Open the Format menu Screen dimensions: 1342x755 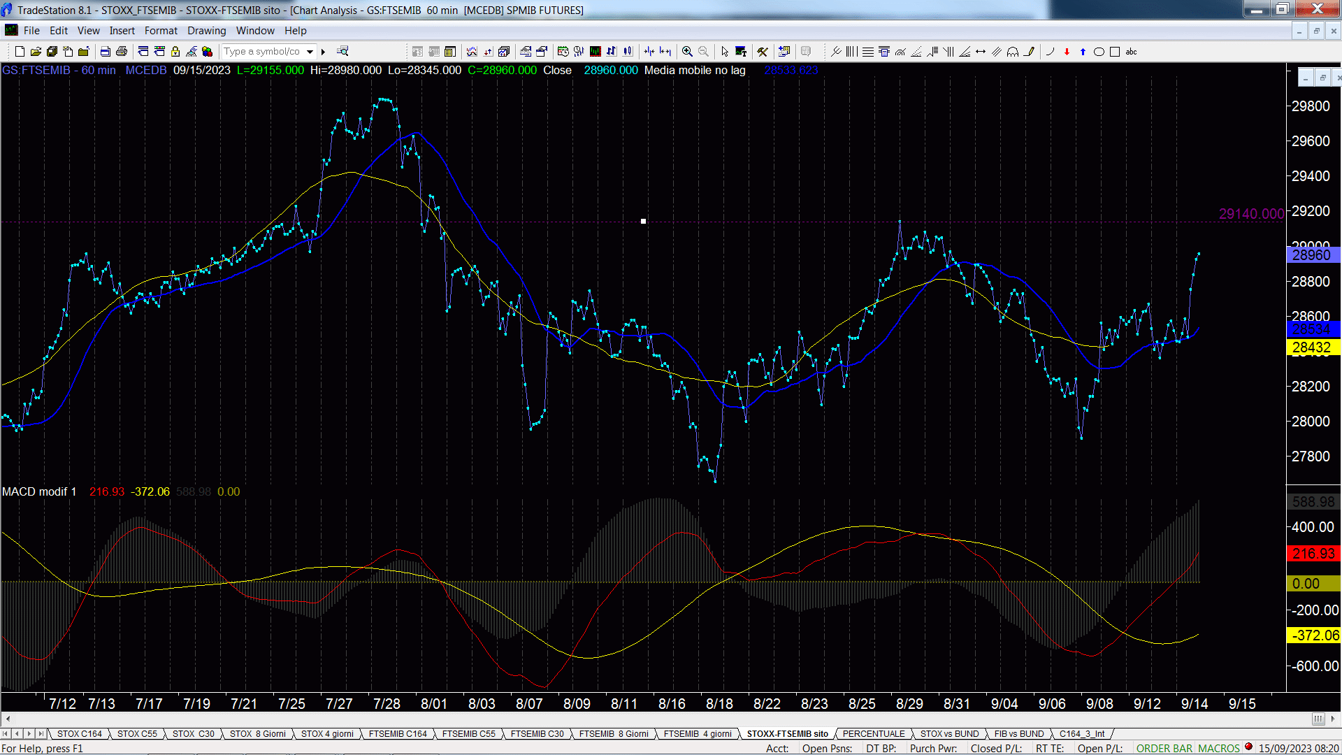[x=161, y=31]
